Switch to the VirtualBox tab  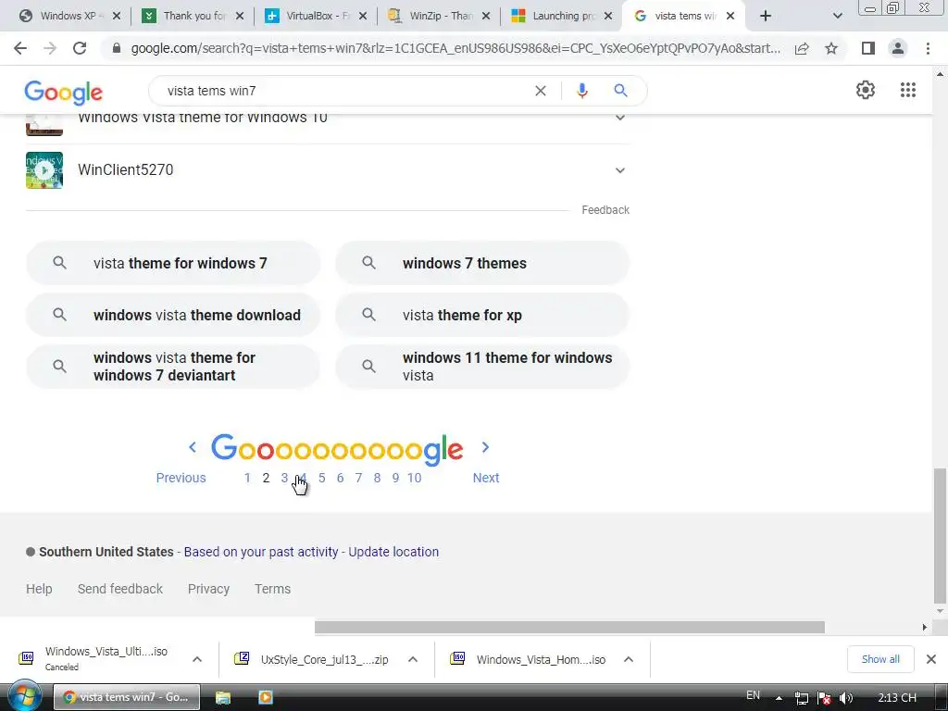point(316,16)
